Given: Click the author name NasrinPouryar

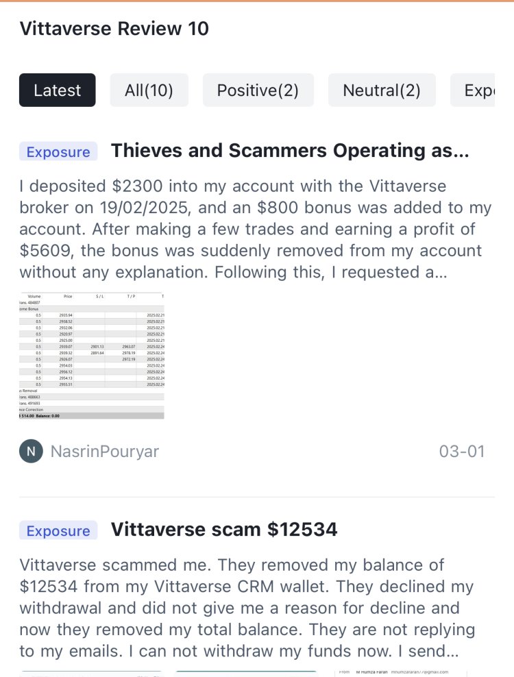Looking at the screenshot, I should coord(104,451).
